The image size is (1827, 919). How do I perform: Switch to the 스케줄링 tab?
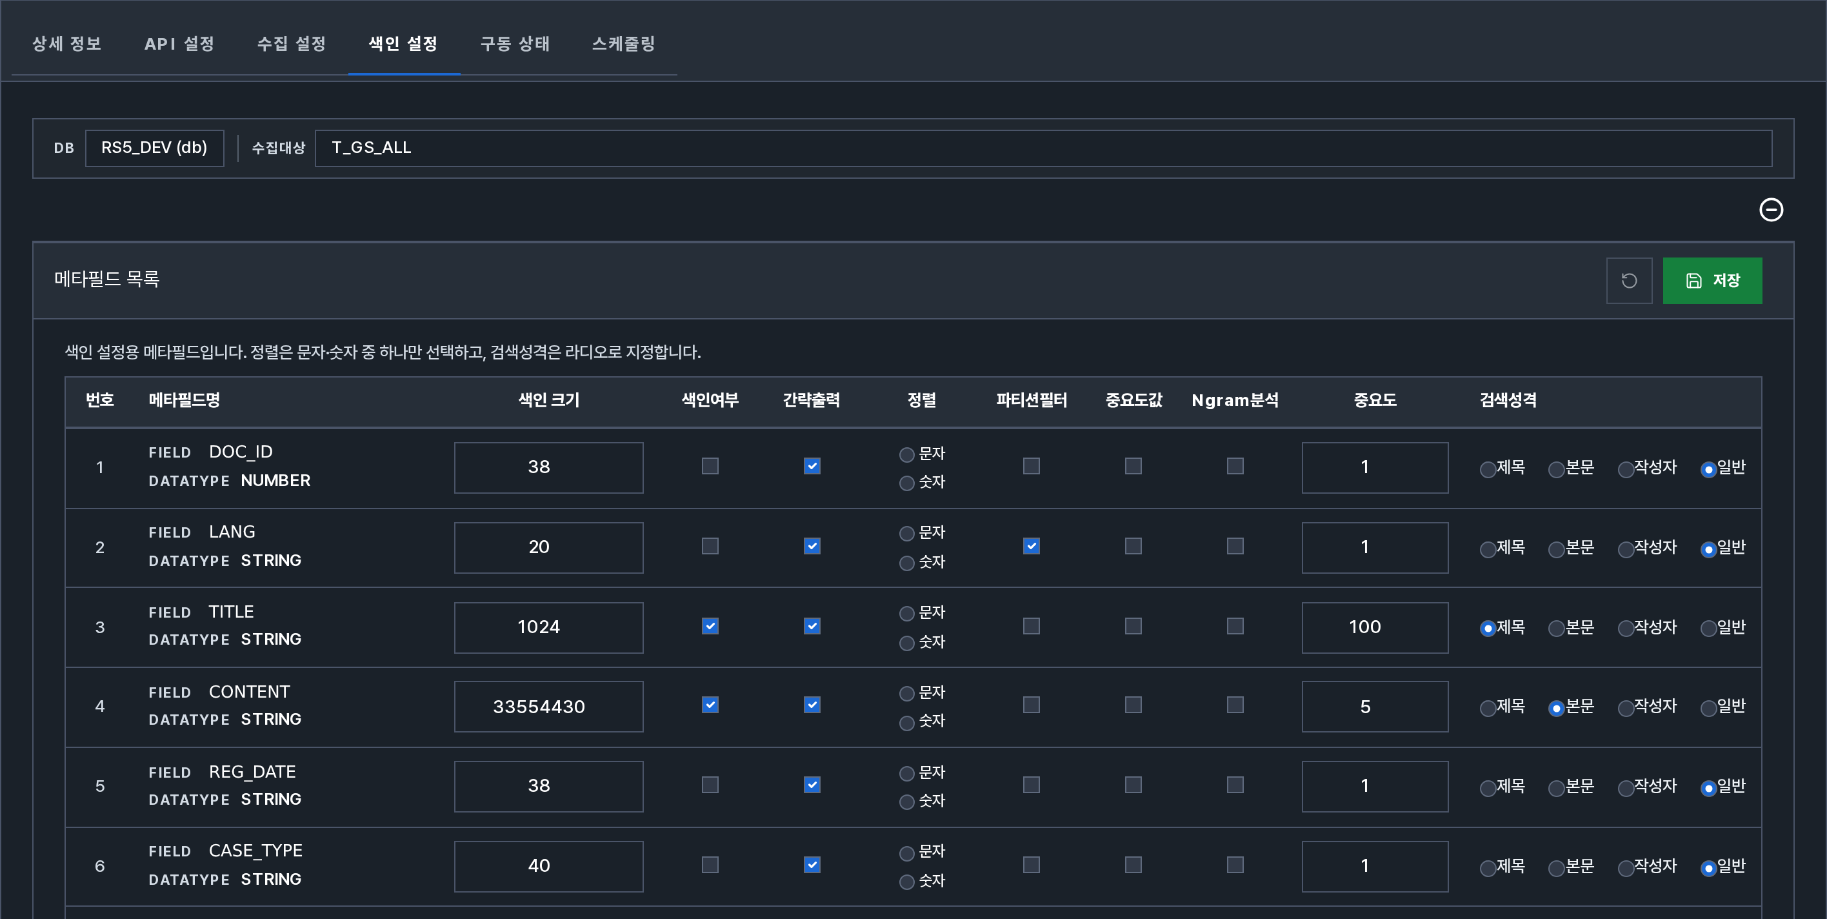(623, 44)
